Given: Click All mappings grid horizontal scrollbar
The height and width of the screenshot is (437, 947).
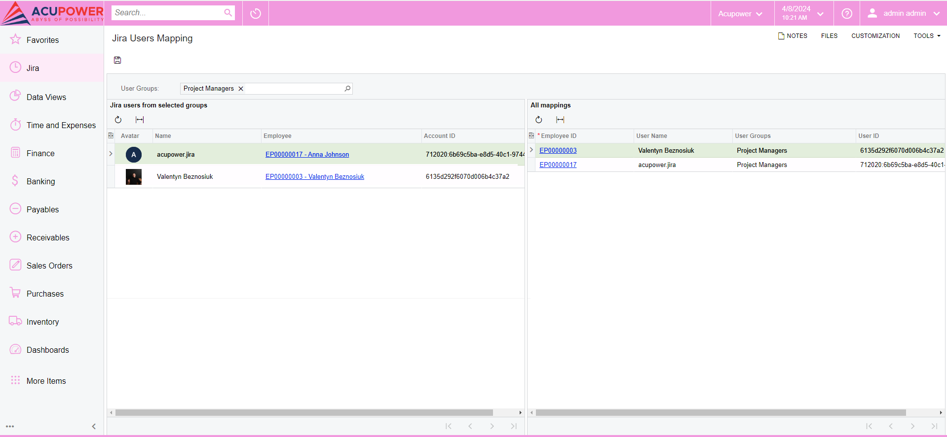Looking at the screenshot, I should 720,413.
